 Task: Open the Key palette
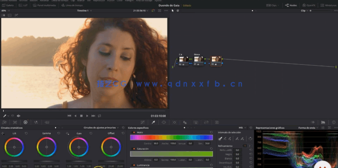pyautogui.click(x=196, y=122)
